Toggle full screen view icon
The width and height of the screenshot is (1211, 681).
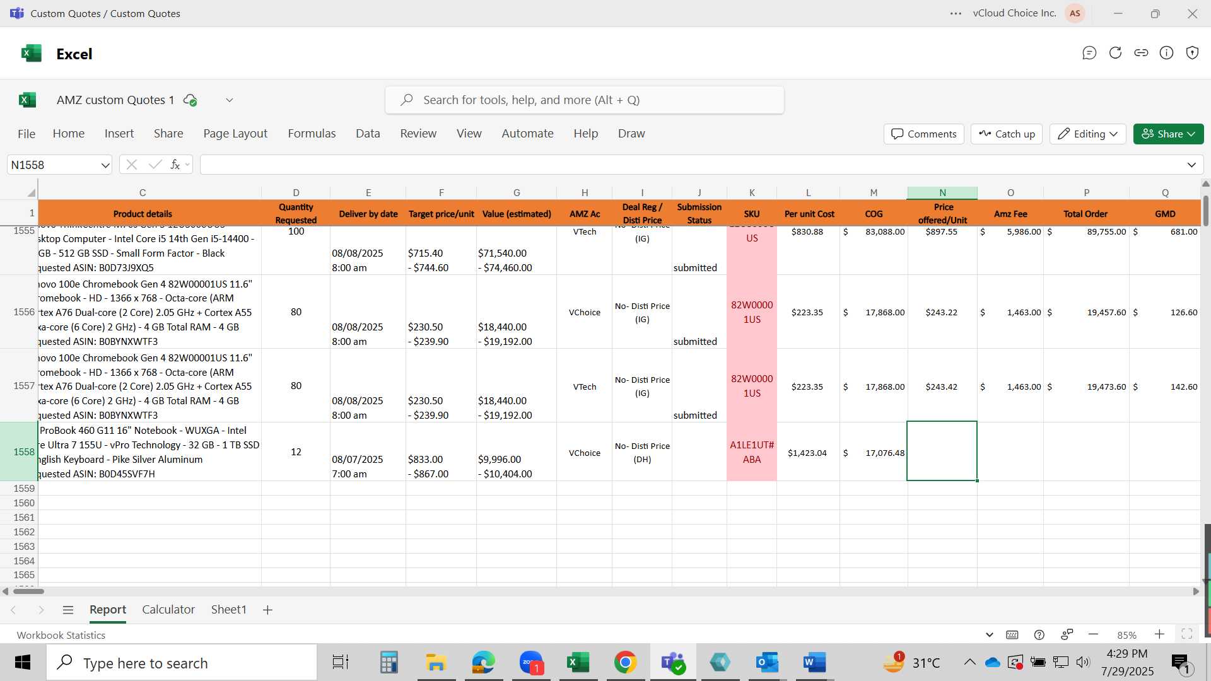1186,634
